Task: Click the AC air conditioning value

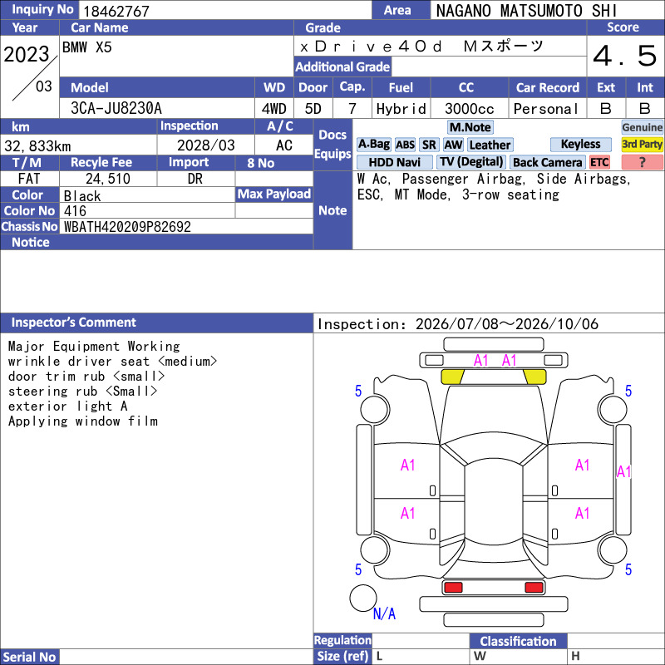Action: coord(284,145)
